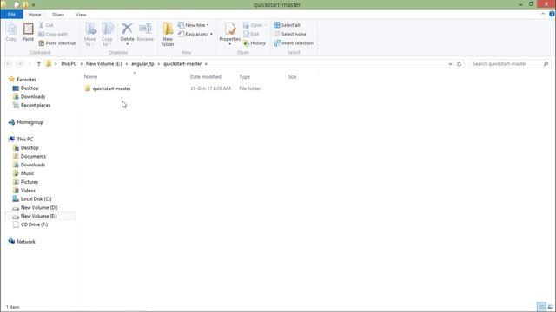Sort by the Date modified column header

pyautogui.click(x=206, y=77)
